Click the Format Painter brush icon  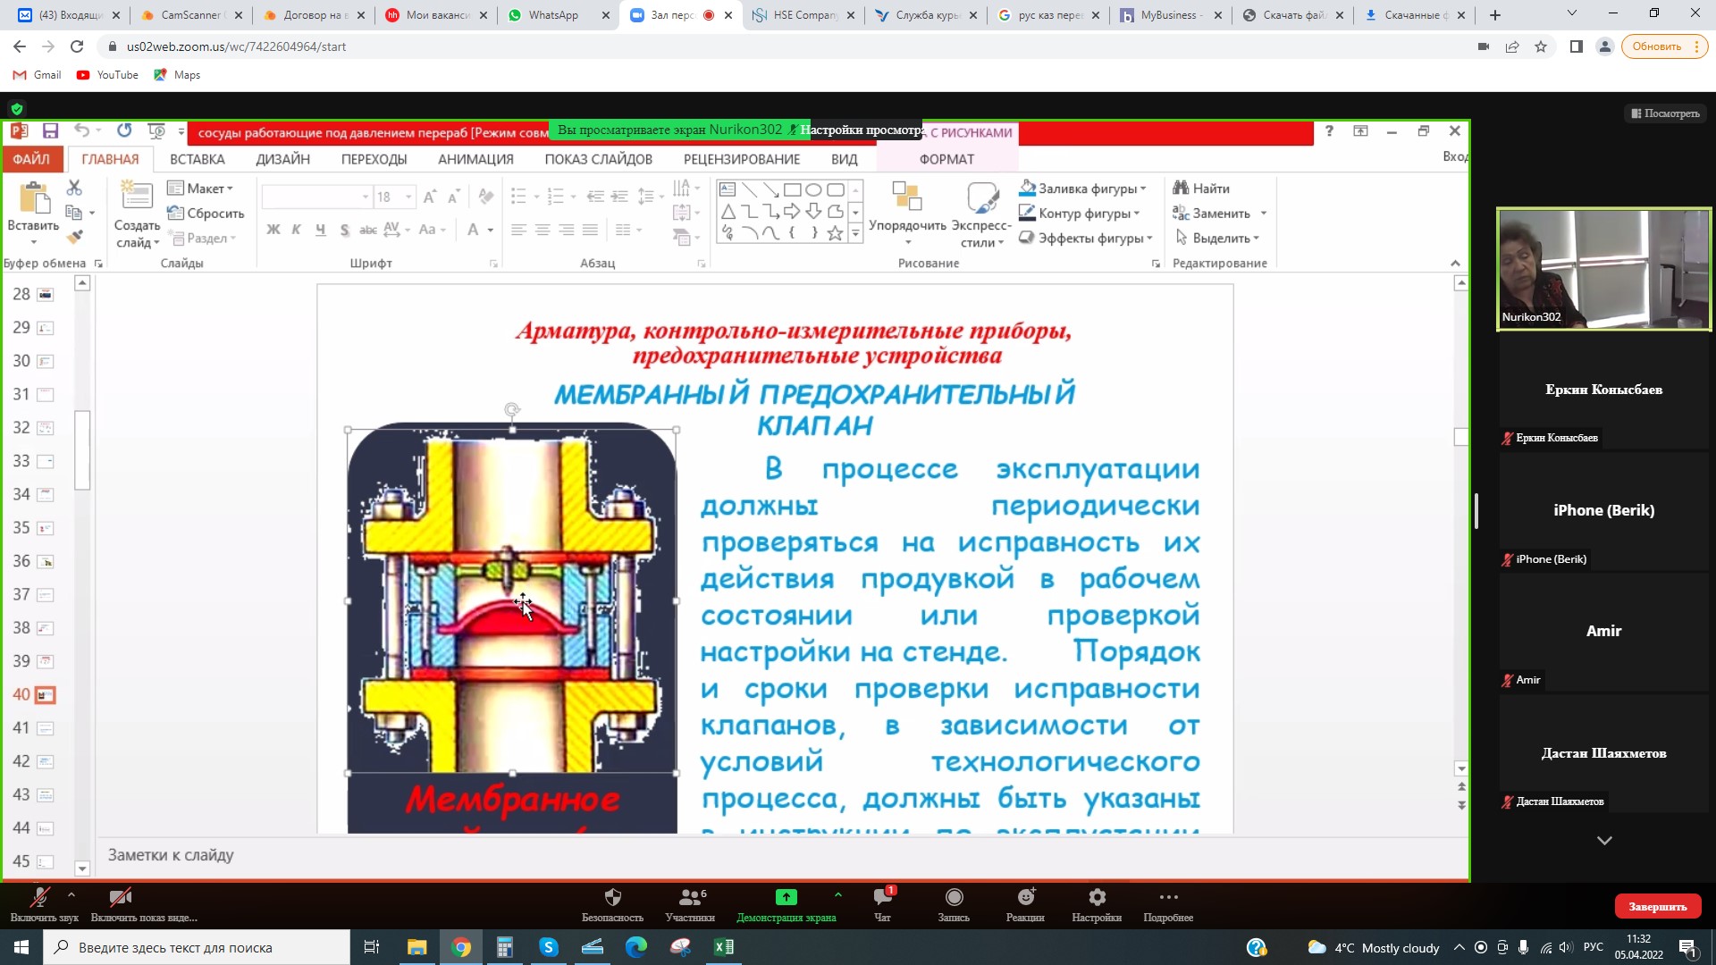75,238
